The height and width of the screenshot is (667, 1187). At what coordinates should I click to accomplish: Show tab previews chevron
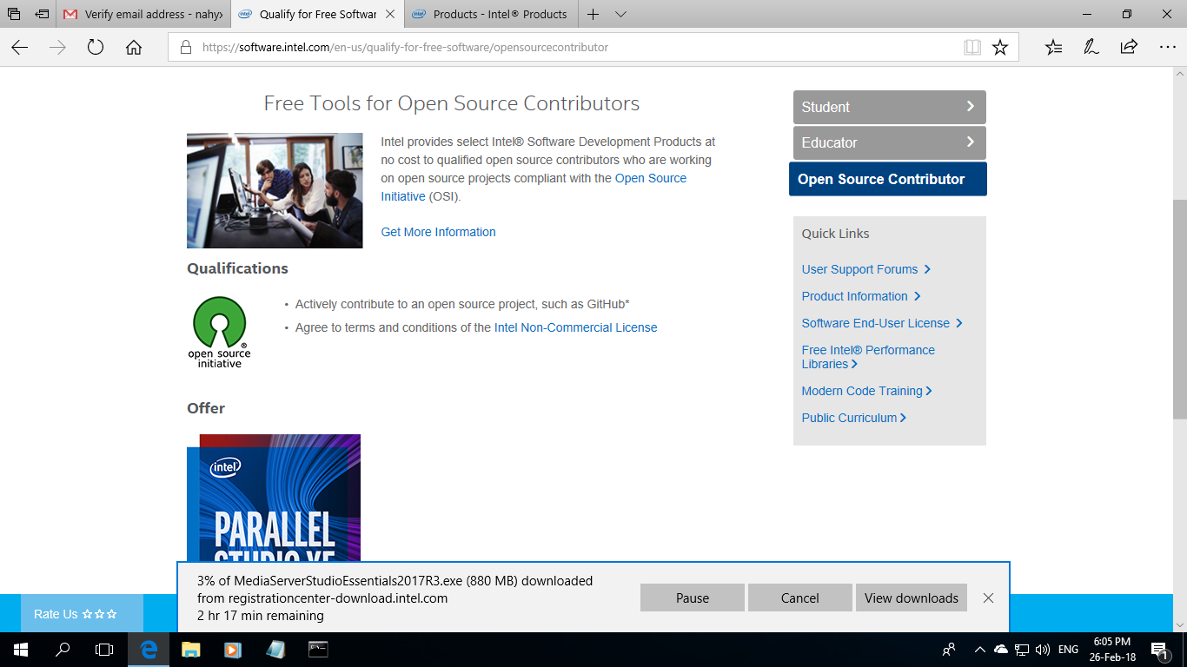coord(620,15)
